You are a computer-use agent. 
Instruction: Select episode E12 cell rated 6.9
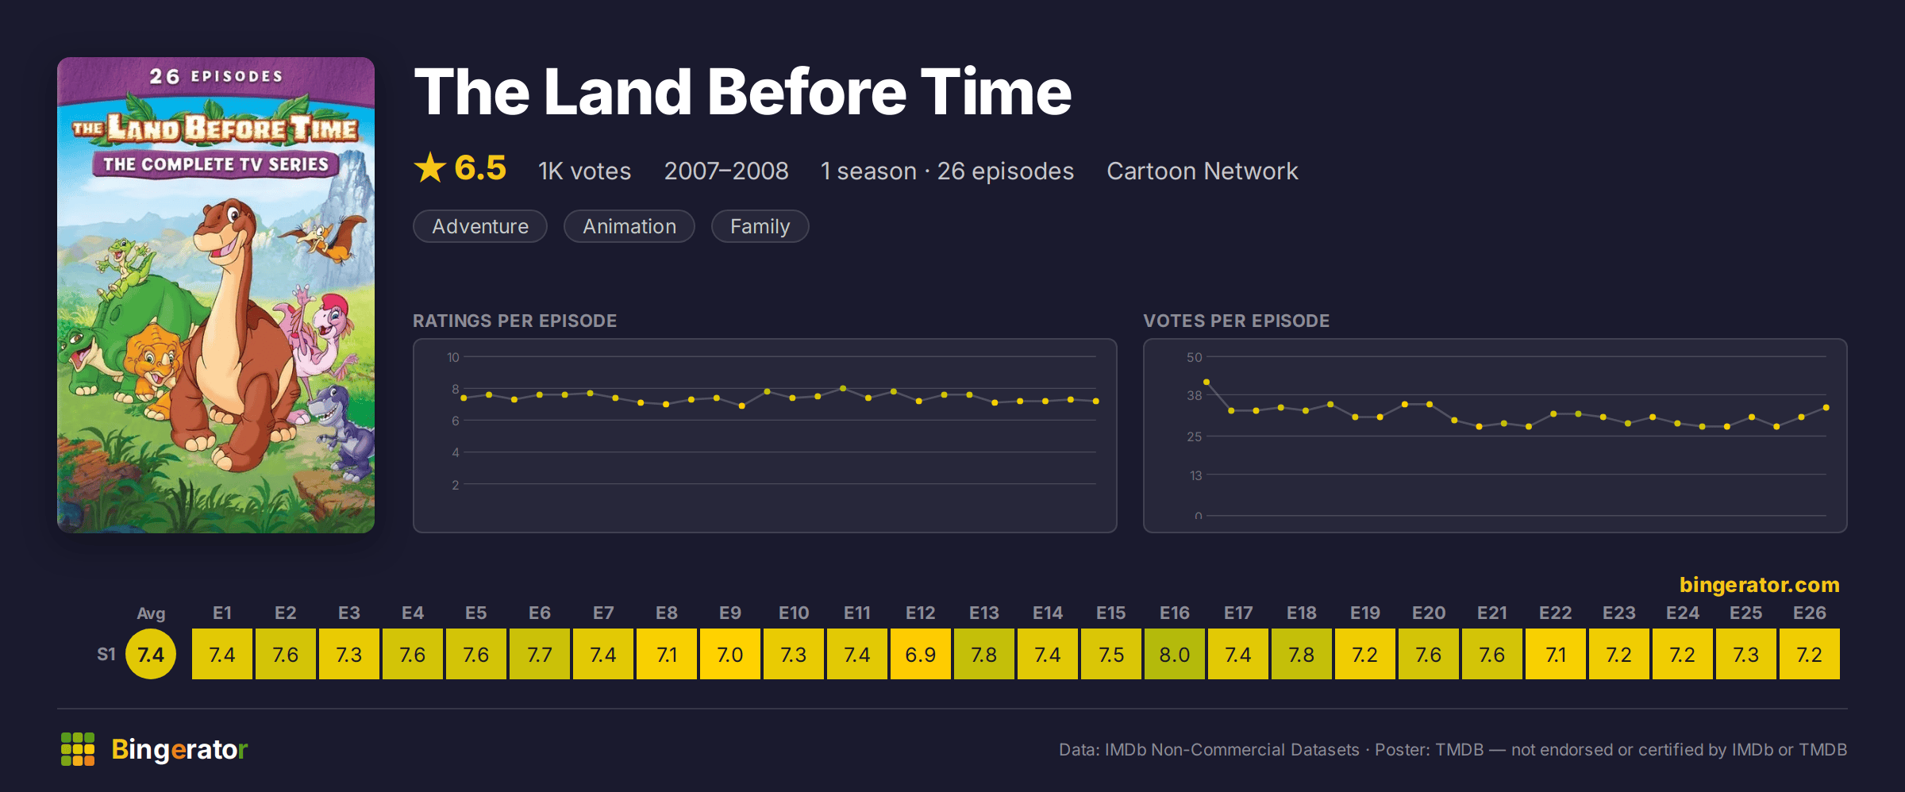pyautogui.click(x=921, y=654)
